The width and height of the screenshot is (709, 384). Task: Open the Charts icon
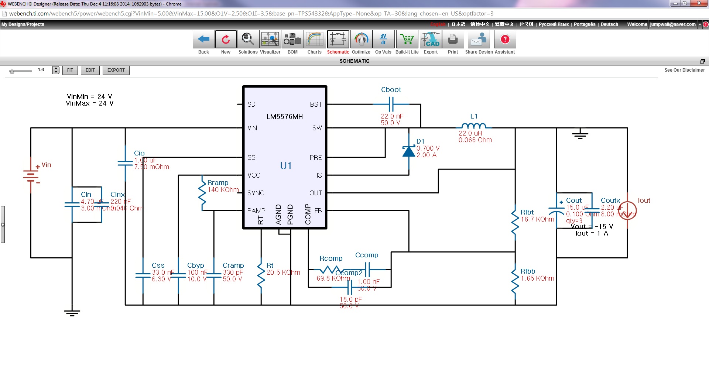(x=315, y=39)
